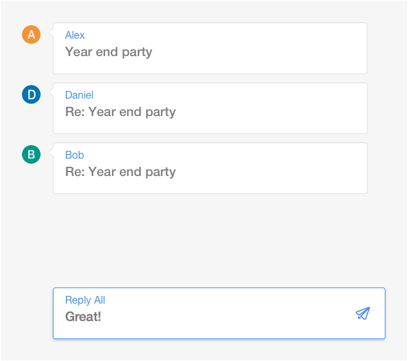Viewport: 408px width, 361px height.
Task: Open Alex's "Year end party" subject
Action: pos(109,52)
